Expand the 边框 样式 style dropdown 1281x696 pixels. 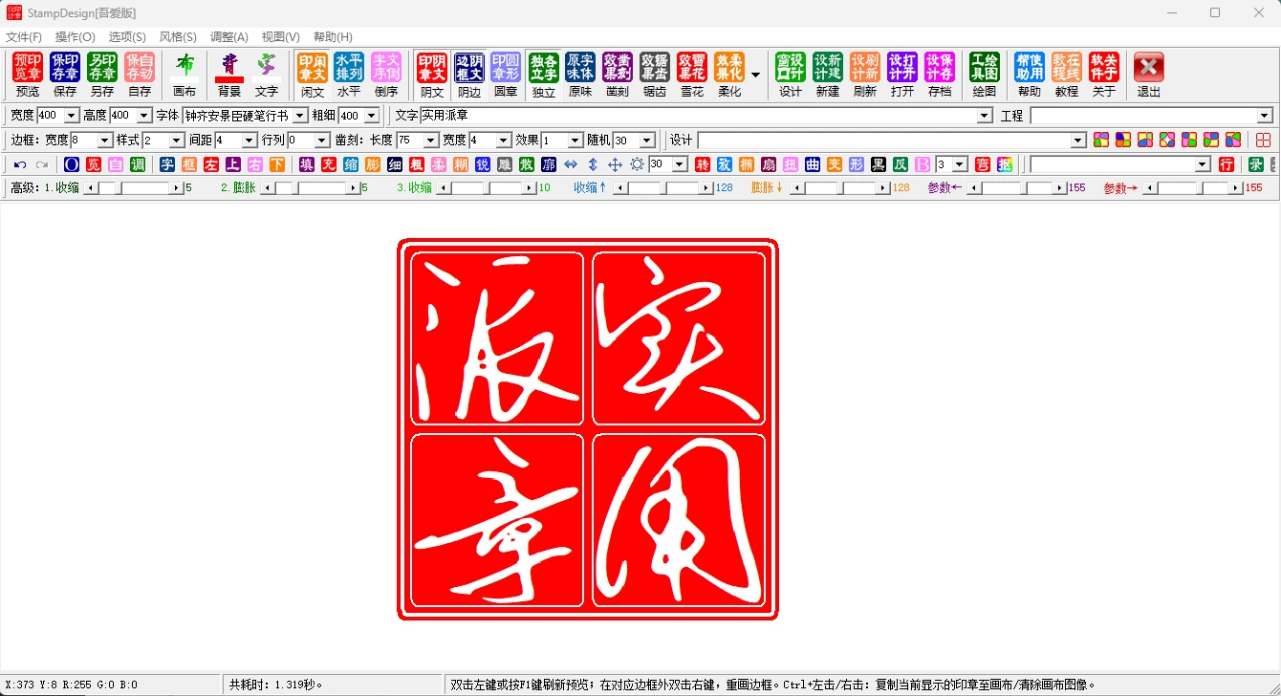coord(176,141)
